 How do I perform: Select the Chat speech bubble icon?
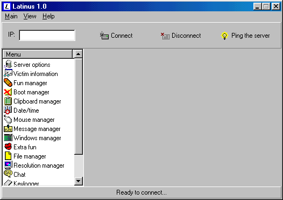point(8,174)
